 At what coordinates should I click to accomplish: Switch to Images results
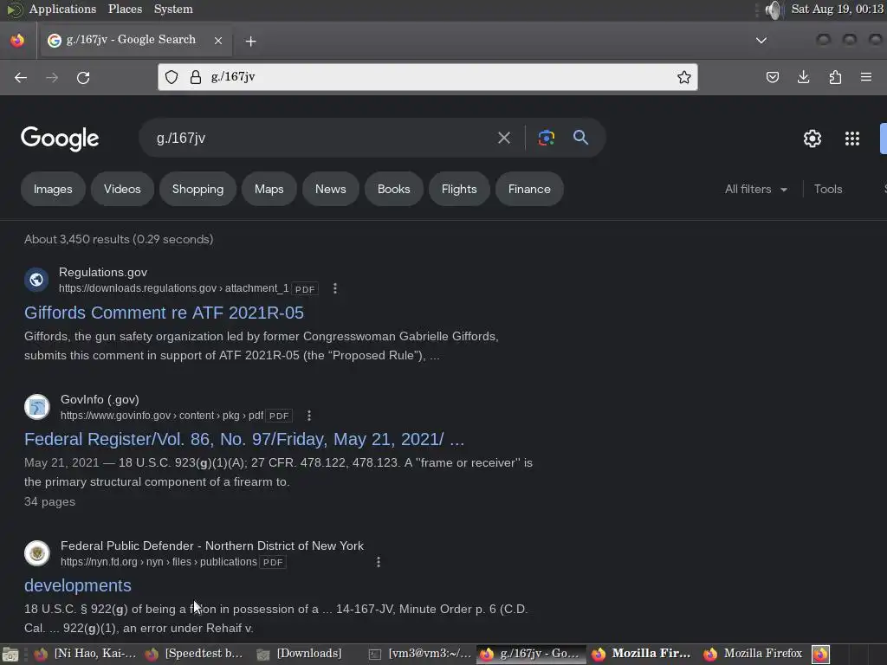pyautogui.click(x=53, y=189)
